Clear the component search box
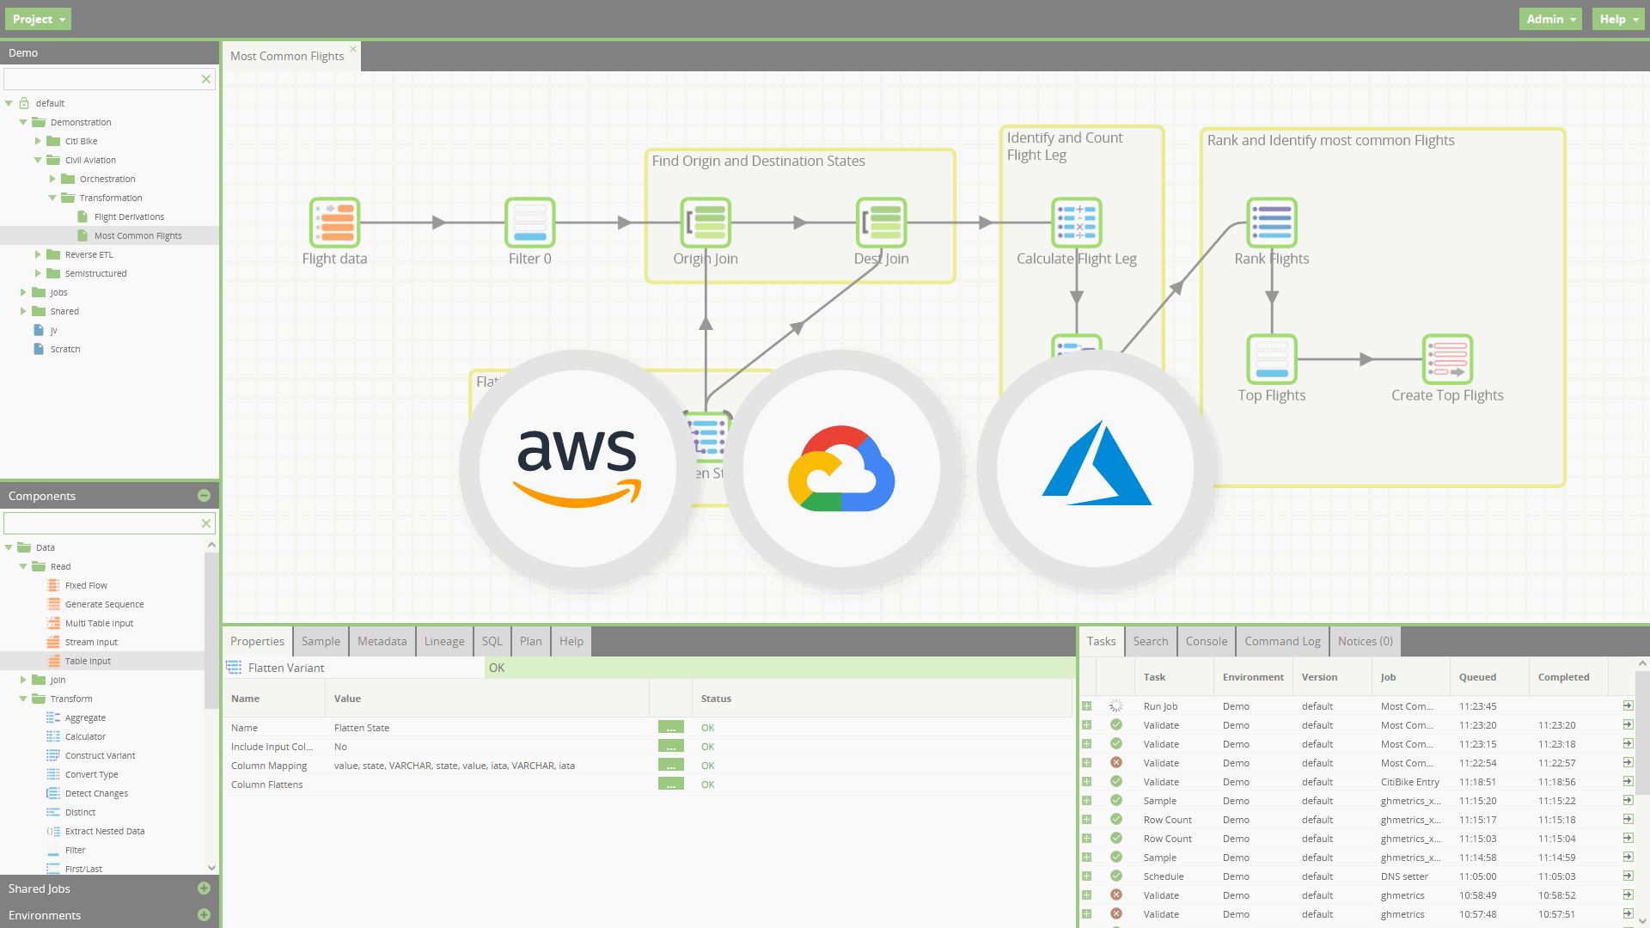 [206, 522]
